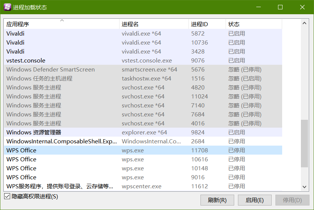Click the scrollbar up arrow
The image size is (314, 210).
[x=304, y=23]
